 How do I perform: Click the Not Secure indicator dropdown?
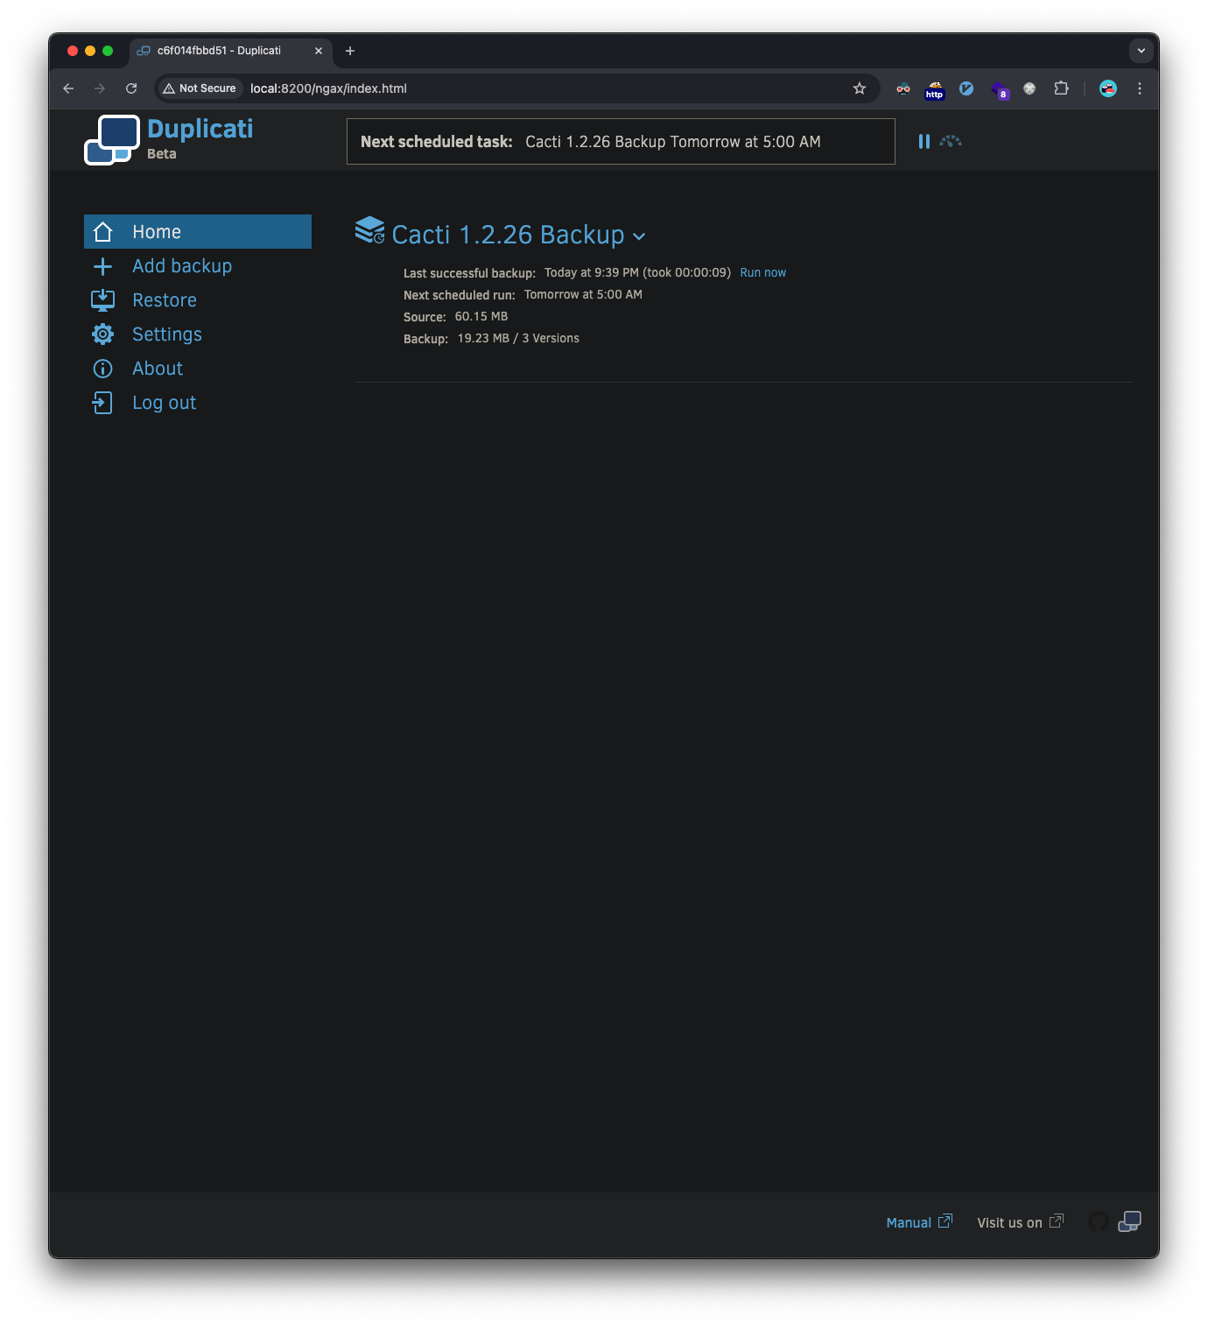click(x=199, y=88)
